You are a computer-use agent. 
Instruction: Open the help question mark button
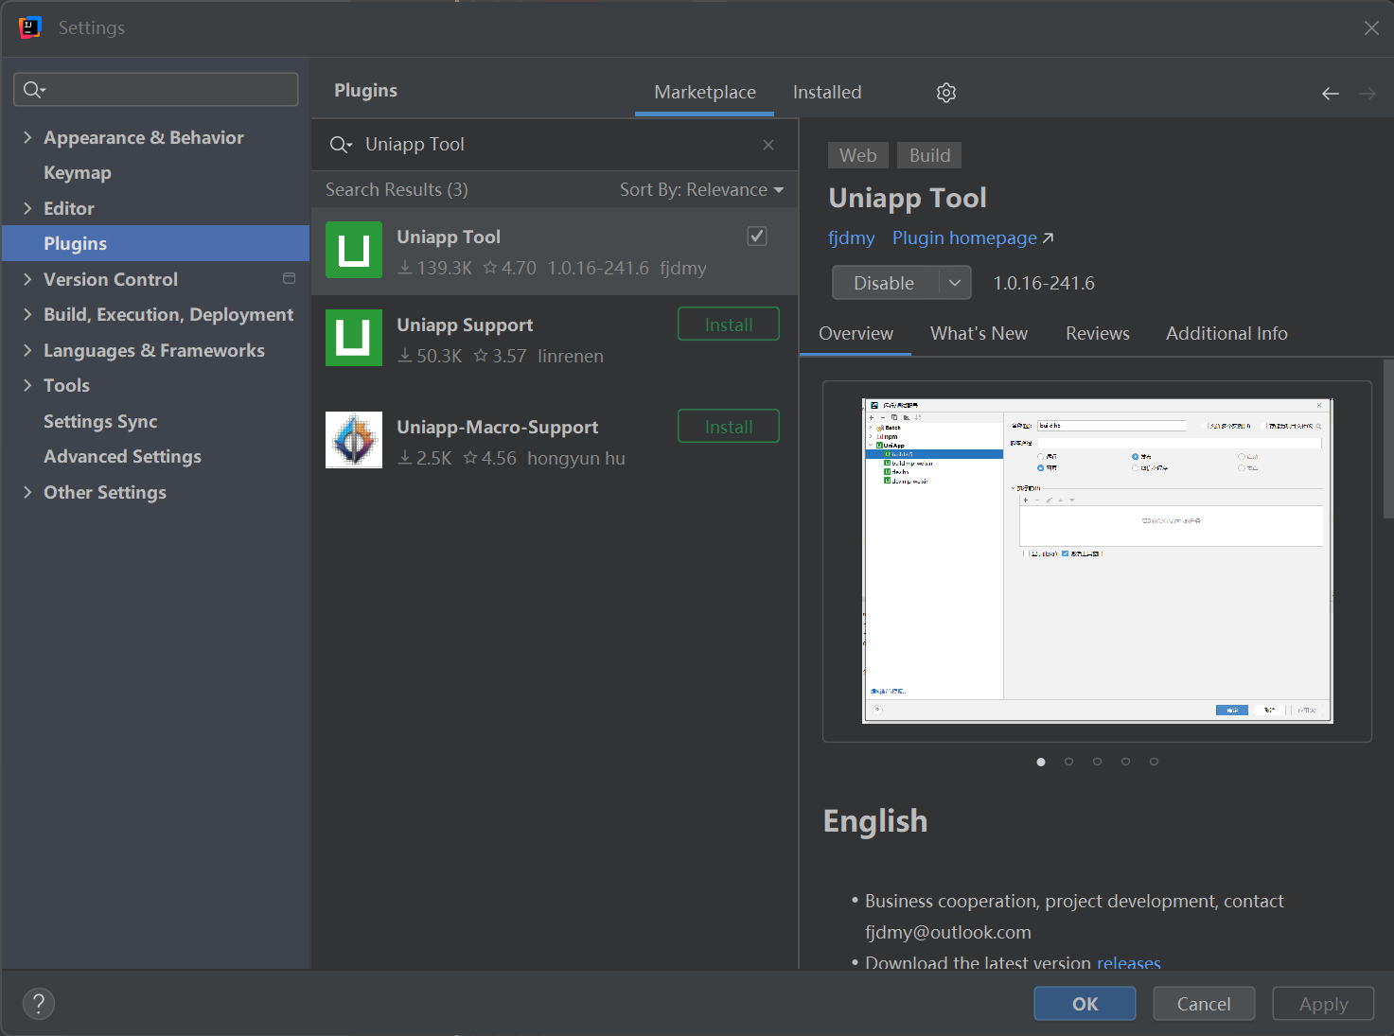pyautogui.click(x=39, y=1003)
